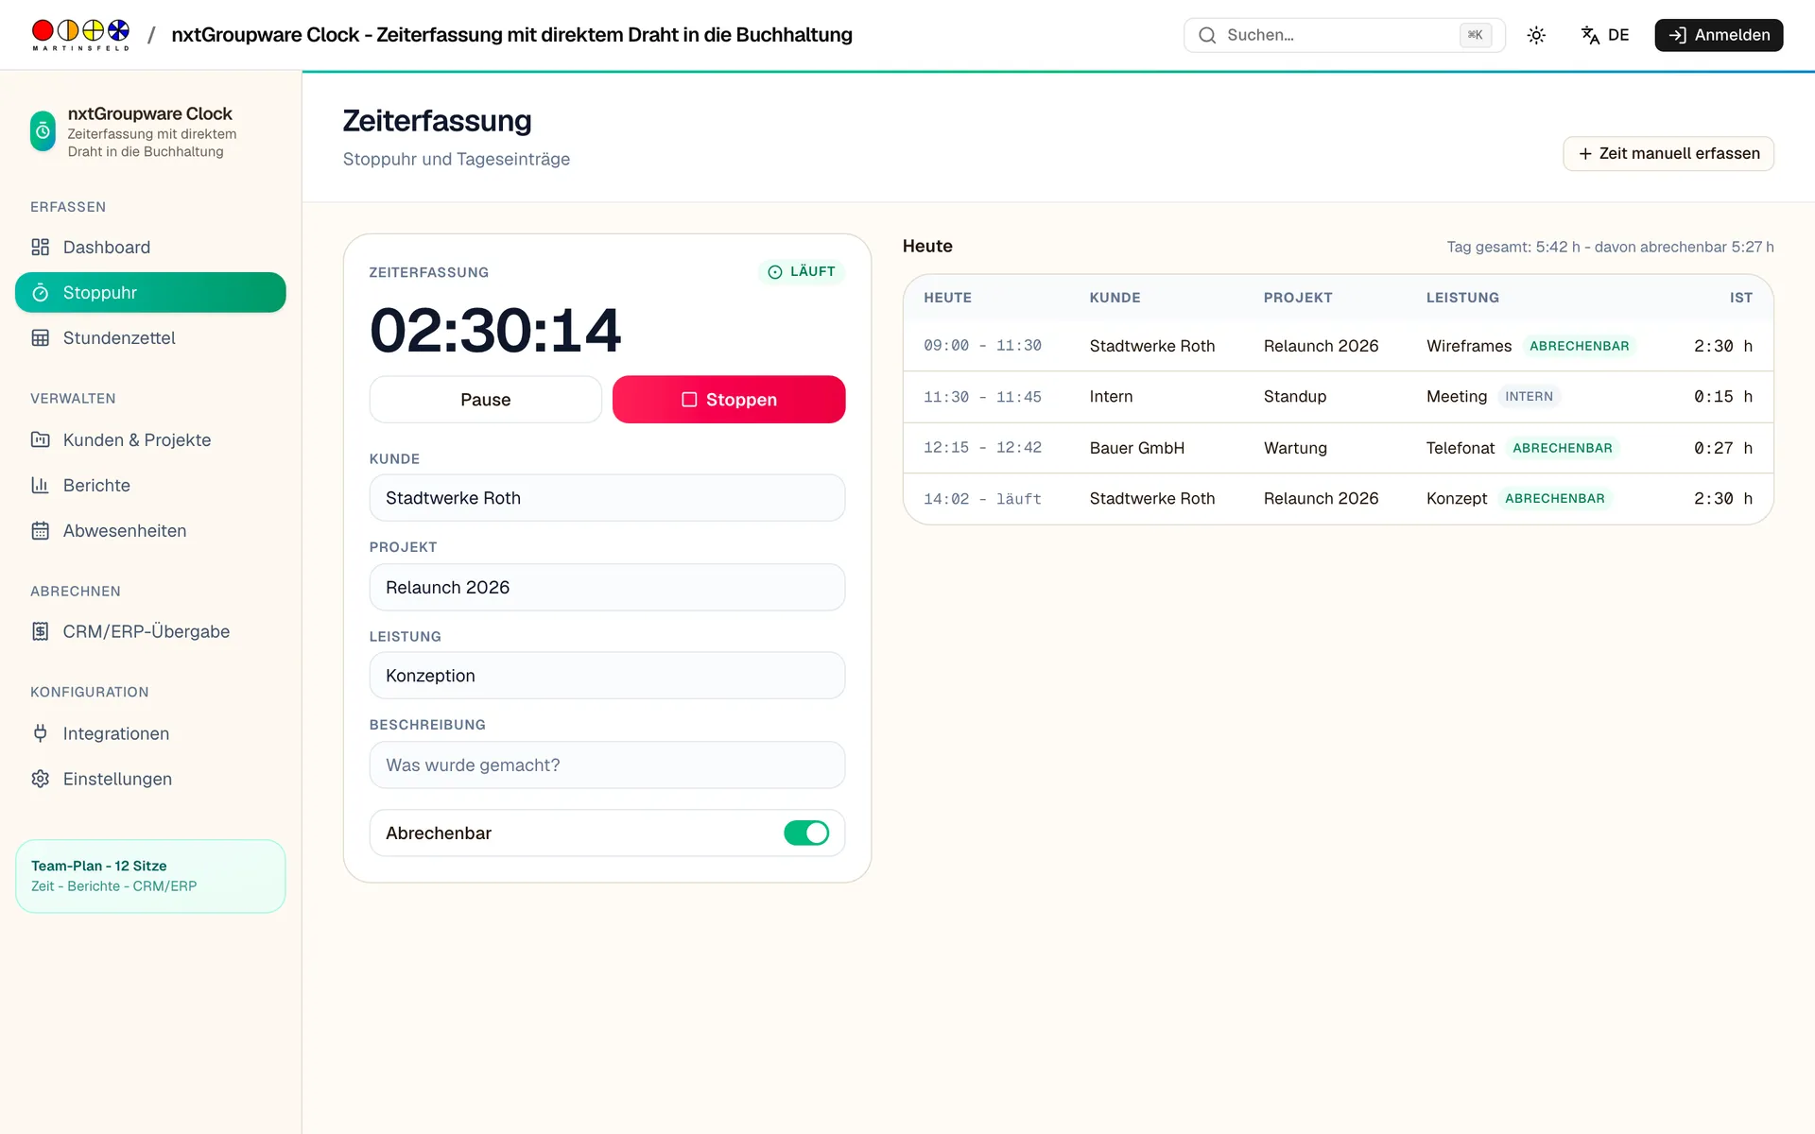Focus the Suchen search field
The height and width of the screenshot is (1134, 1815).
[x=1344, y=35]
